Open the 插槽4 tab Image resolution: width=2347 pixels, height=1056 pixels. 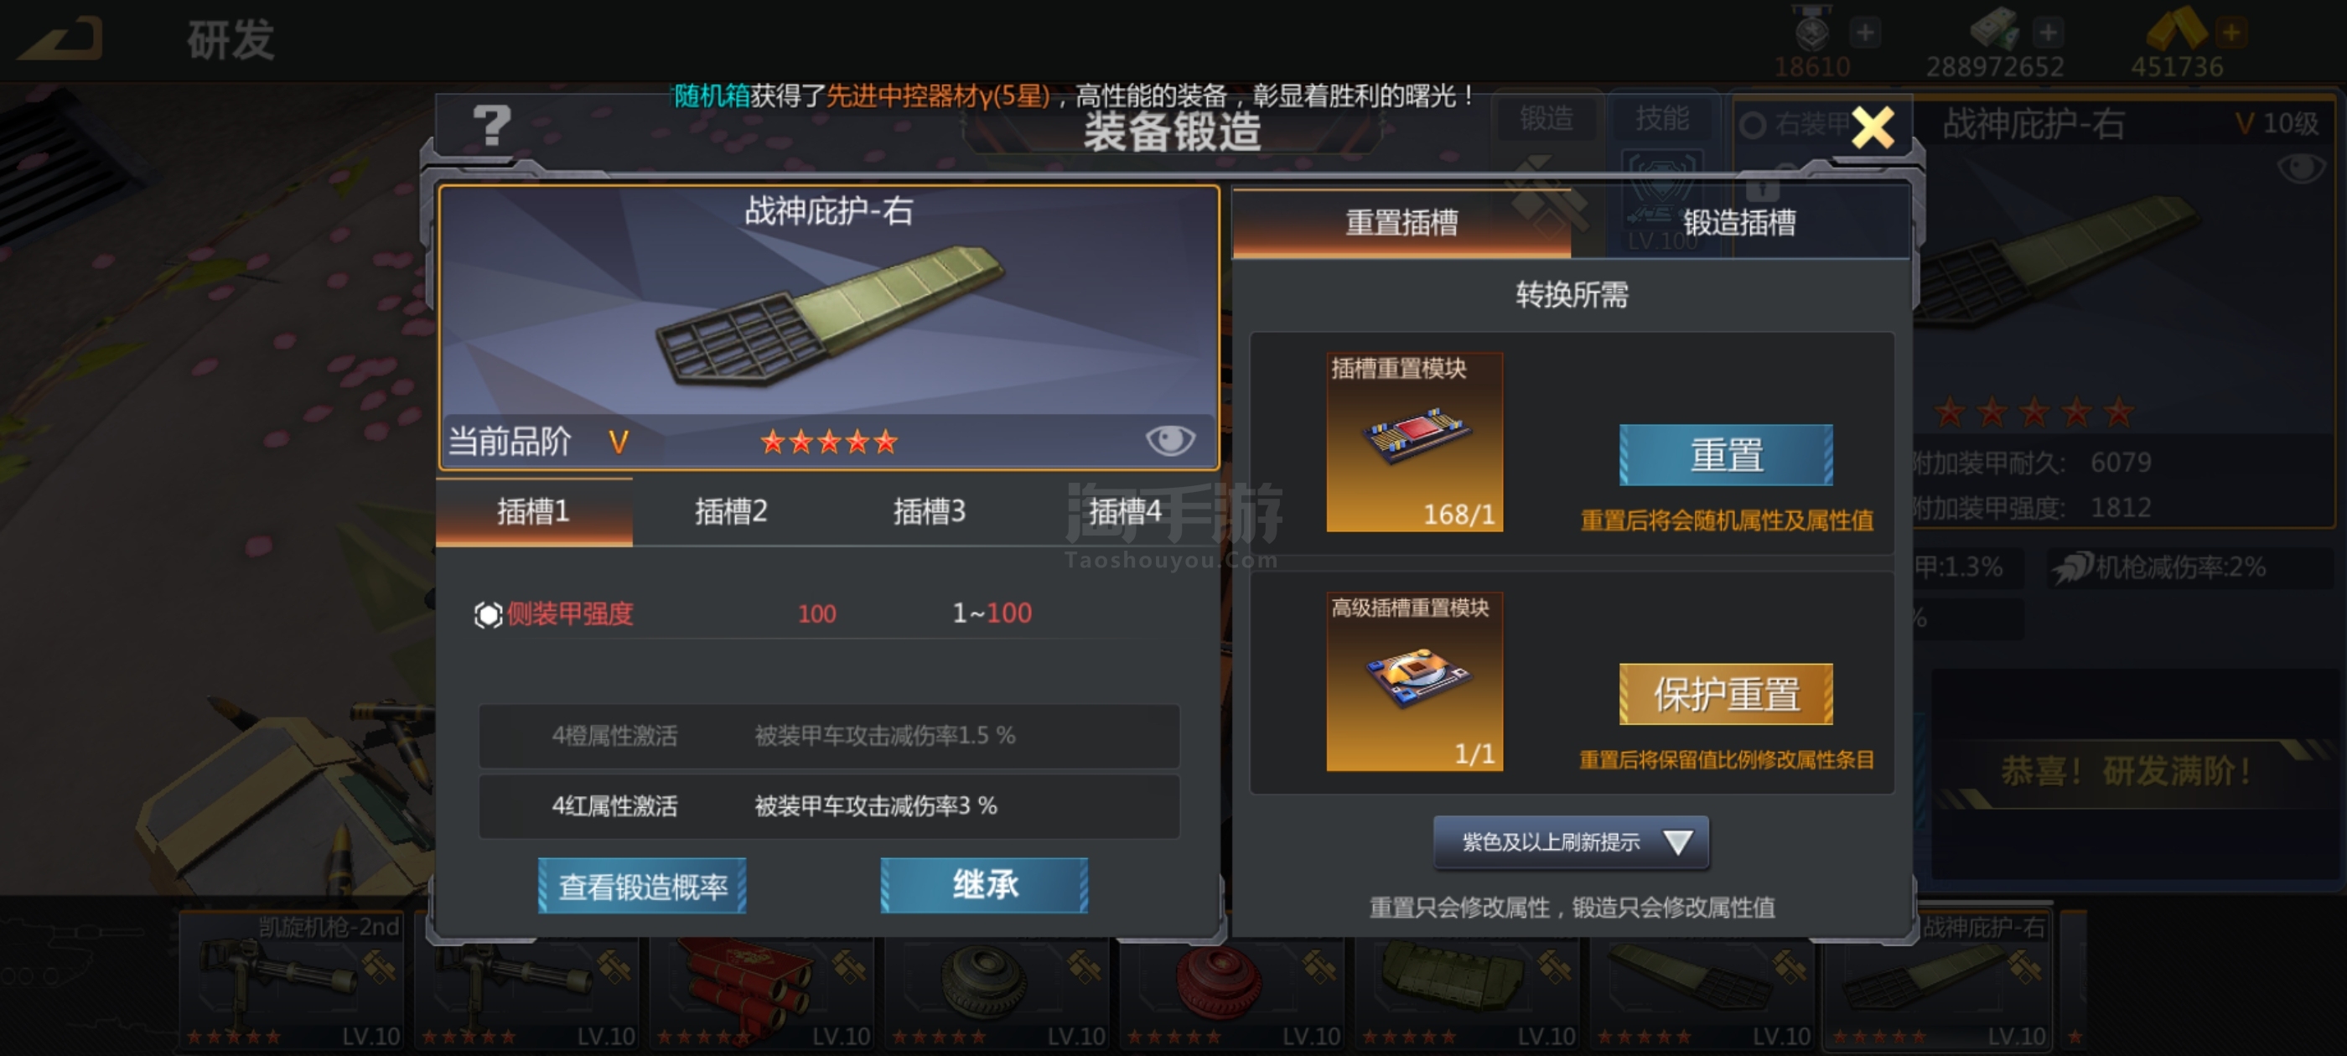1125,512
